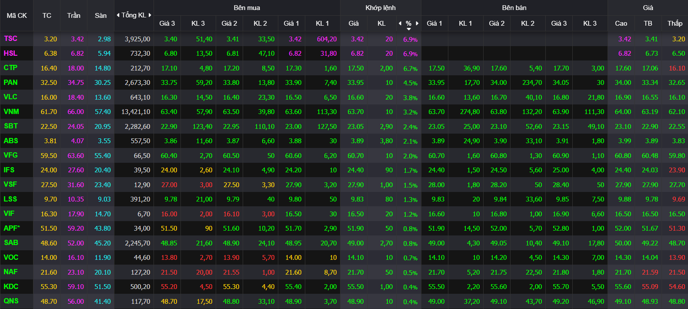Open stock symbol IFS
The image size is (688, 309).
tap(9, 170)
